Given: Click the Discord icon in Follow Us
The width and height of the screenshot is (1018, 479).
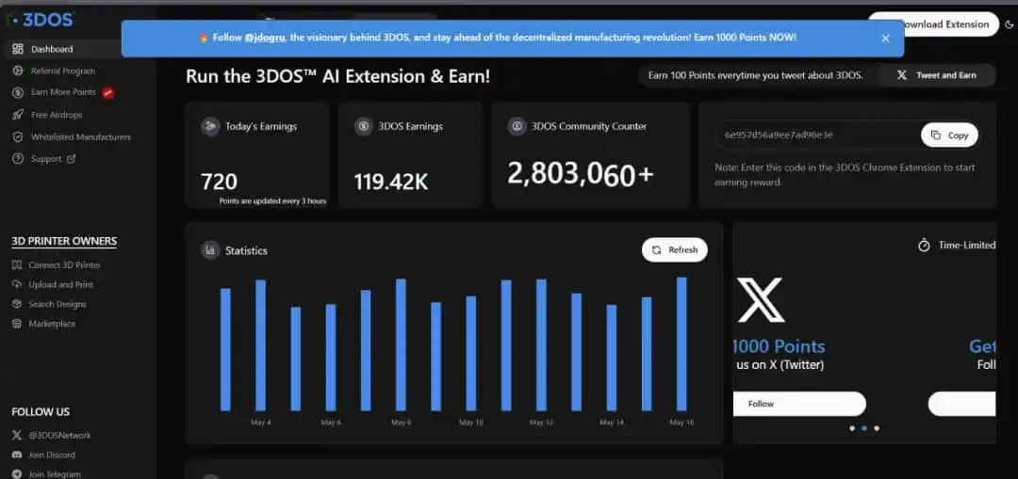Looking at the screenshot, I should (x=17, y=455).
